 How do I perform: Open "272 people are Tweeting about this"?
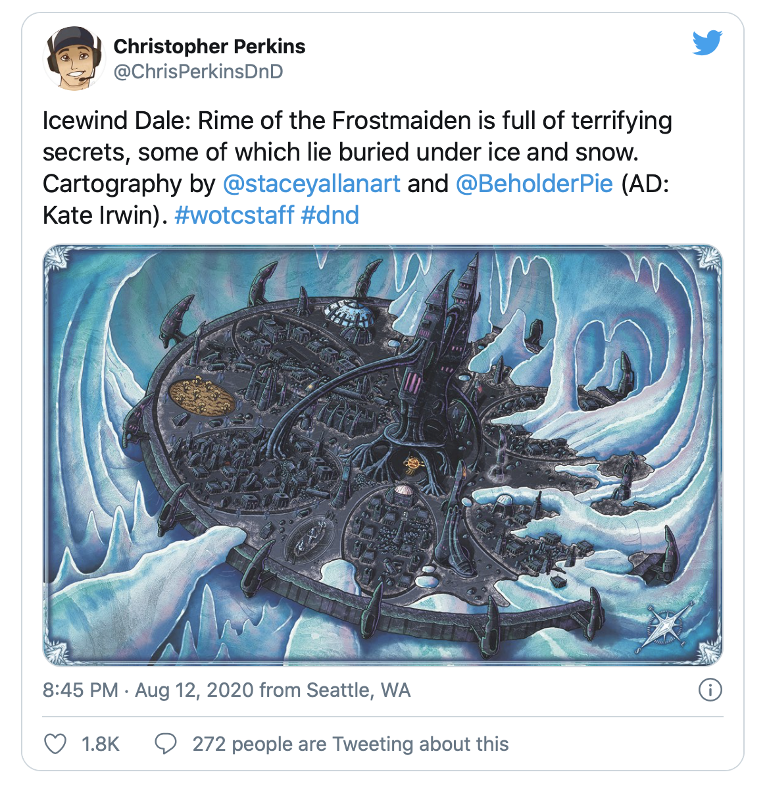(351, 744)
